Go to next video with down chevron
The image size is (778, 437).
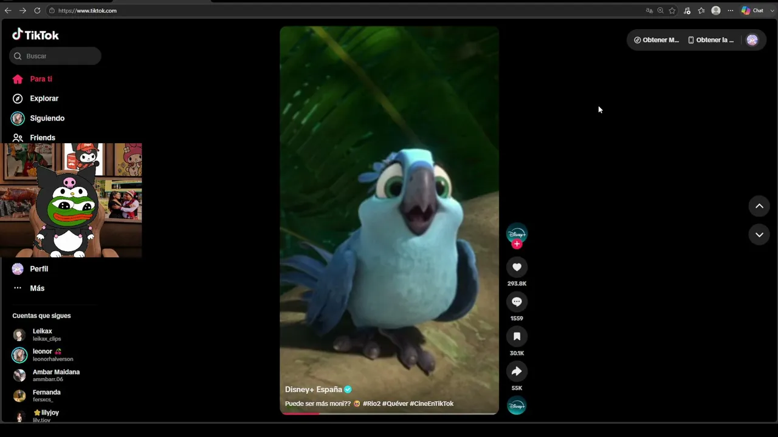pyautogui.click(x=759, y=235)
